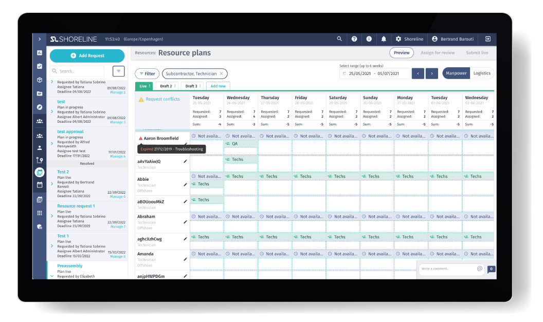Image resolution: width=543 pixels, height=322 pixels.
Task: Open the filter icon beside request search
Action: click(x=118, y=71)
